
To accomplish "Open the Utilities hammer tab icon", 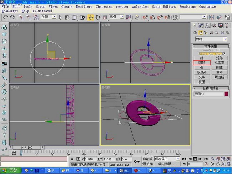I will (227, 25).
